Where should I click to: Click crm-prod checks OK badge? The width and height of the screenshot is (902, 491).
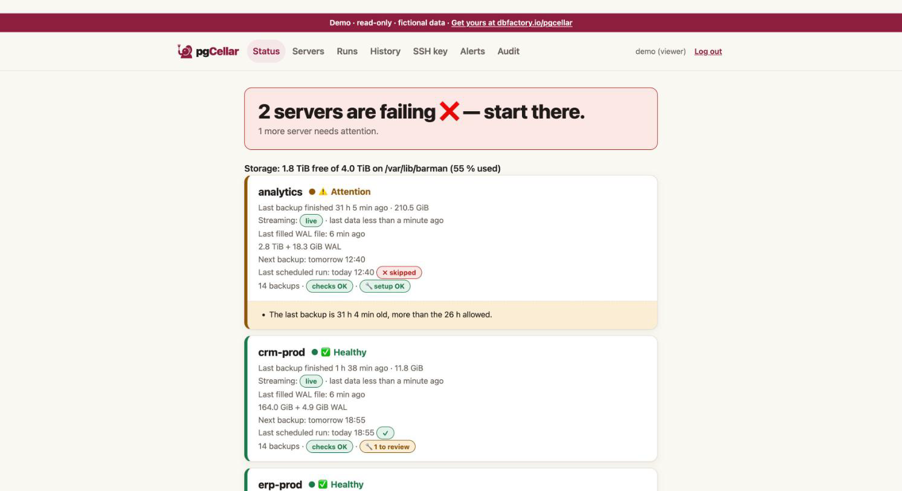(x=329, y=447)
